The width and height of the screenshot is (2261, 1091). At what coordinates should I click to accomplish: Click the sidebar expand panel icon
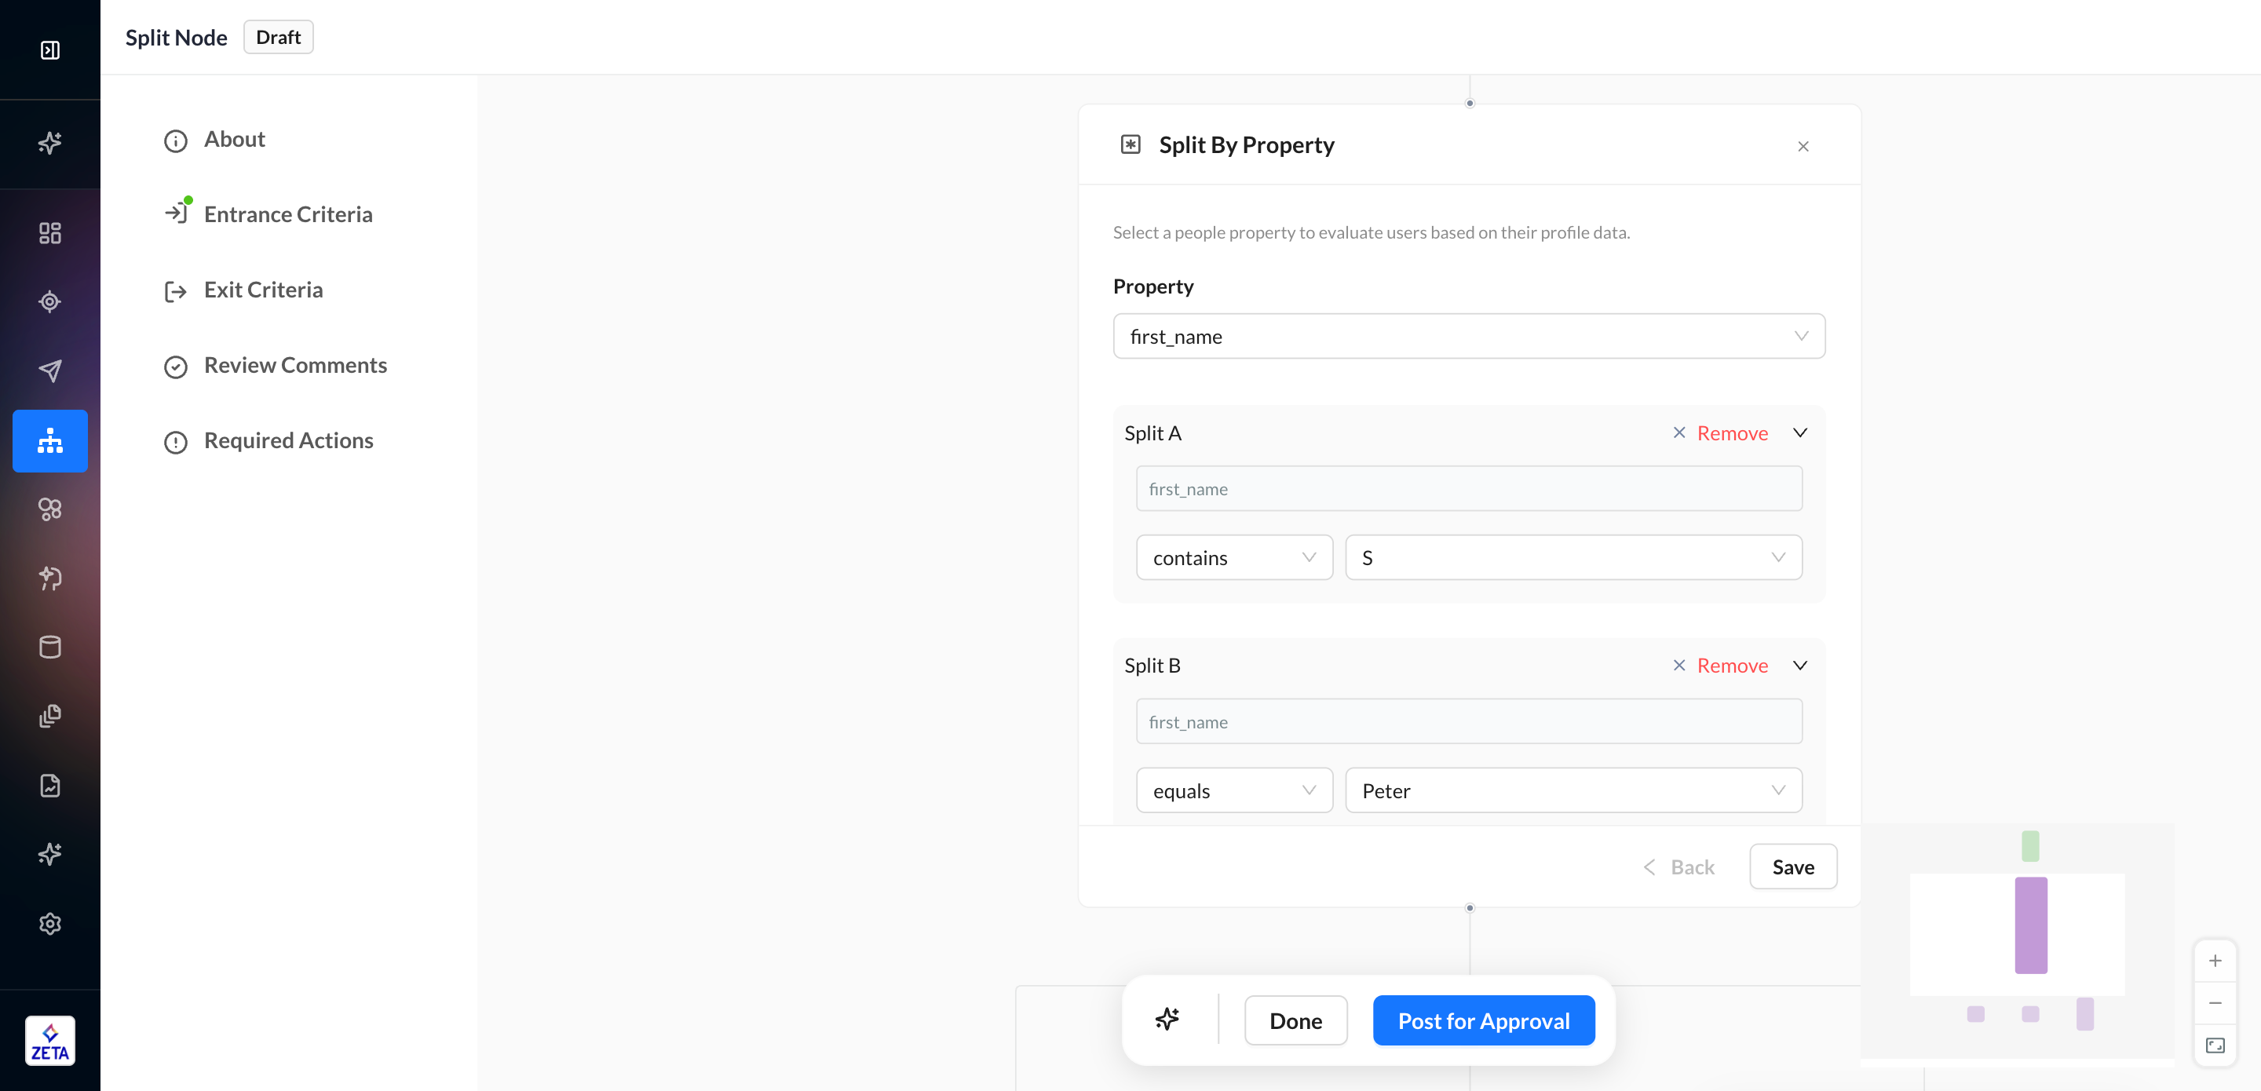pyautogui.click(x=50, y=50)
